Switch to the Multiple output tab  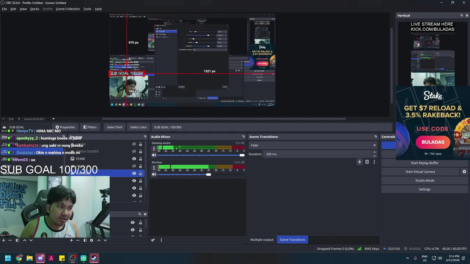(262, 240)
